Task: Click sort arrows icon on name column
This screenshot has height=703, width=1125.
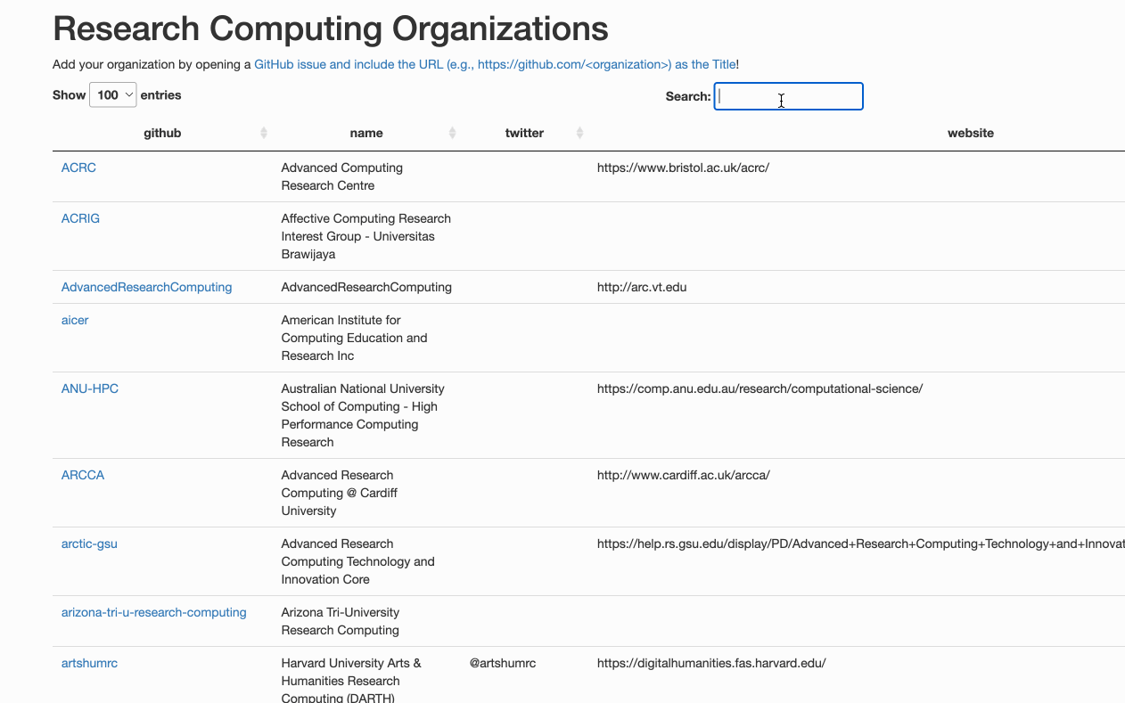Action: [452, 133]
